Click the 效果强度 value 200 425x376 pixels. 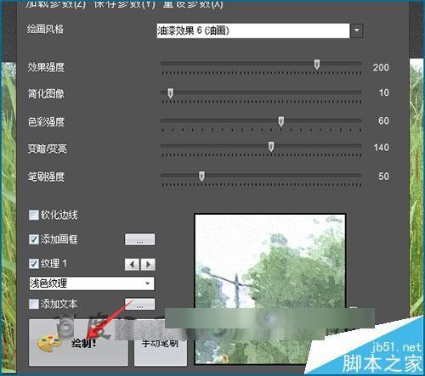381,67
